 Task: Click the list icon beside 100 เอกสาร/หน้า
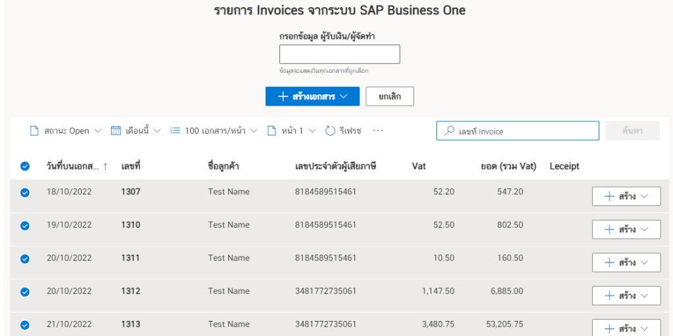[x=175, y=131]
